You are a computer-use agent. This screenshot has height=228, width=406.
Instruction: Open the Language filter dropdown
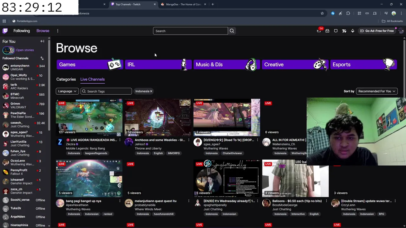click(x=67, y=91)
